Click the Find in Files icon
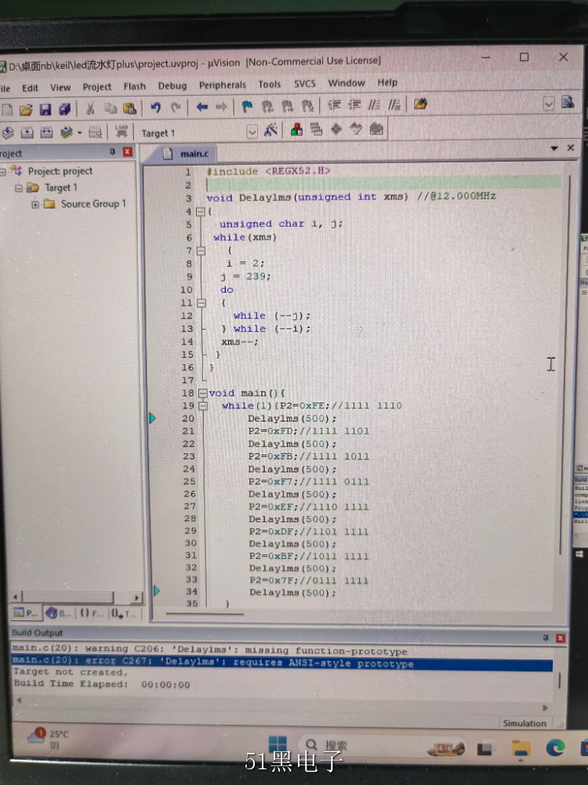 pyautogui.click(x=420, y=104)
